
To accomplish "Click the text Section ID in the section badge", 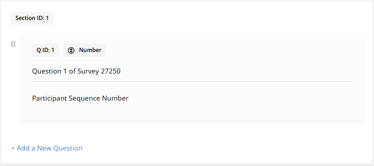I will point(30,18).
